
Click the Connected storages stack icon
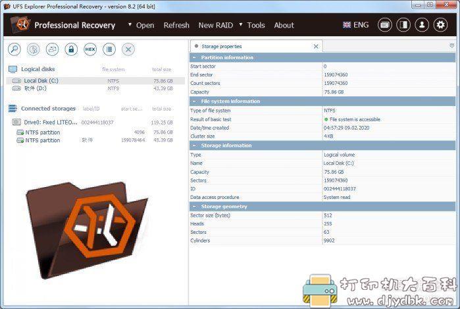(13, 109)
